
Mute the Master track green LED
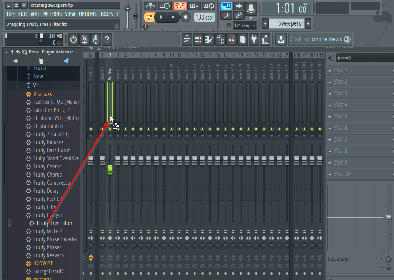pos(91,129)
